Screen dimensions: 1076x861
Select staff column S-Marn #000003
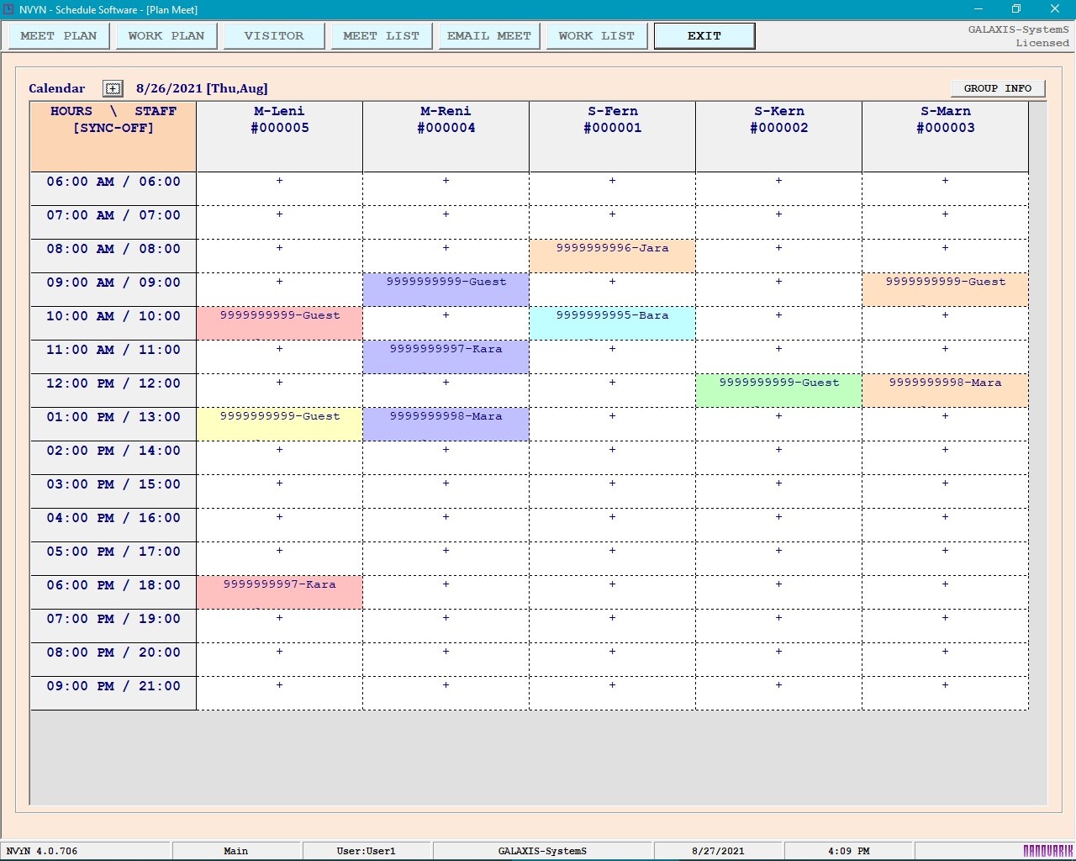[x=946, y=137]
